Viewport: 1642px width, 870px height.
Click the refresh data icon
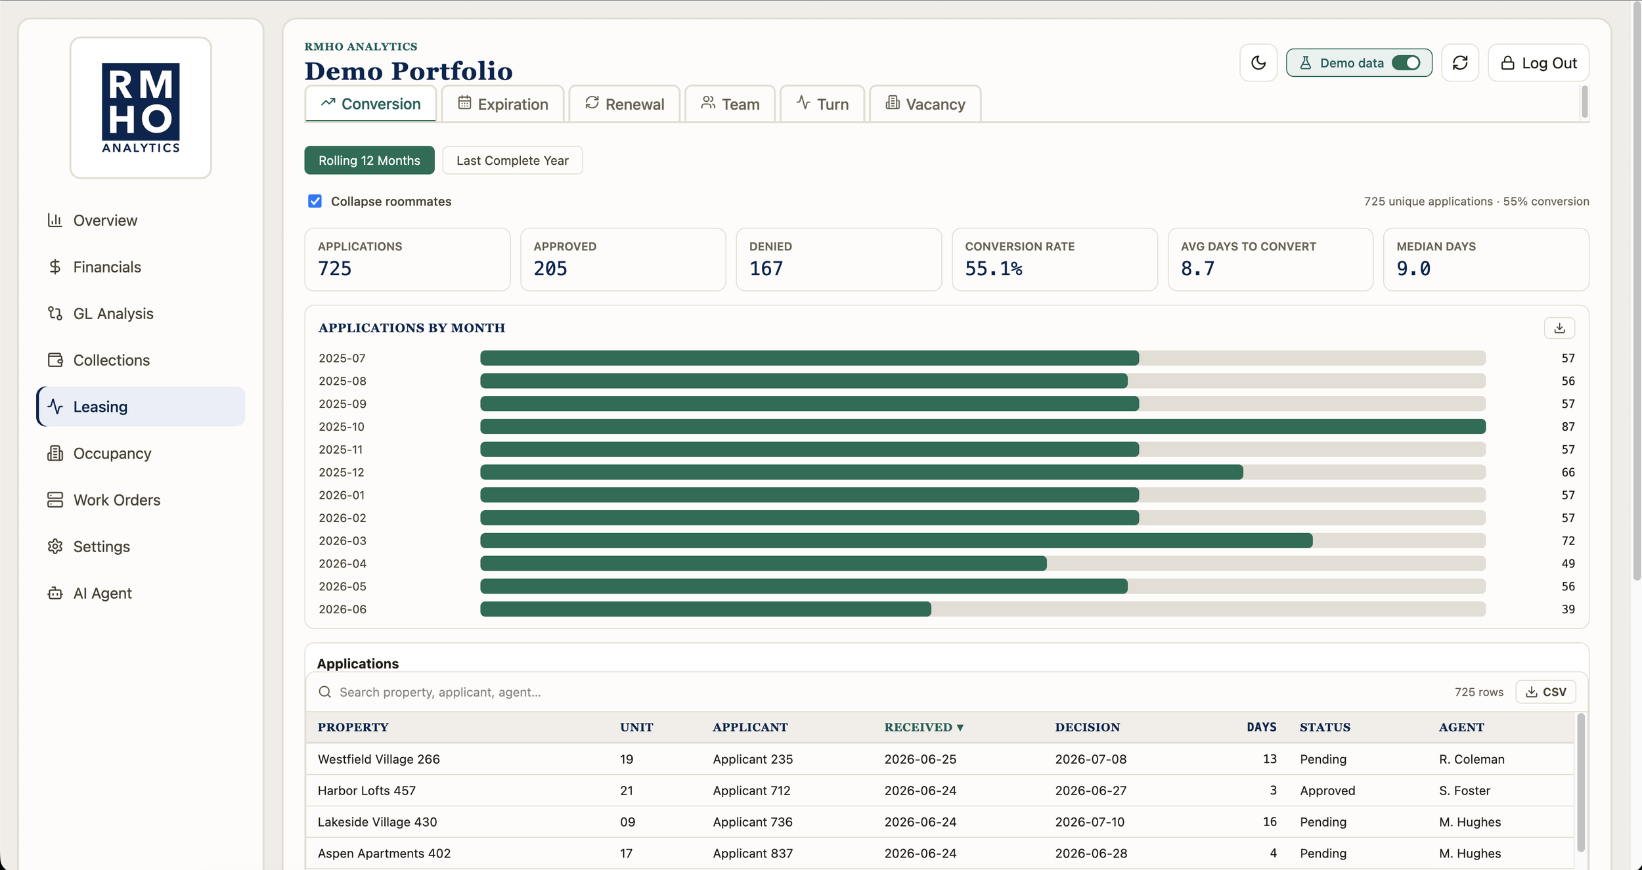click(x=1459, y=63)
